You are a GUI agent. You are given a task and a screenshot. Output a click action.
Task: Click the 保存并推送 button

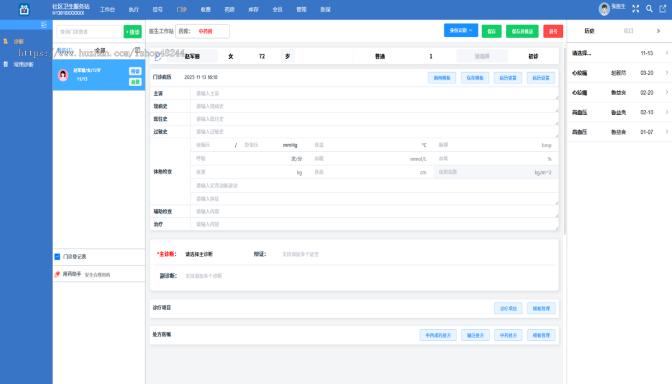pyautogui.click(x=522, y=31)
